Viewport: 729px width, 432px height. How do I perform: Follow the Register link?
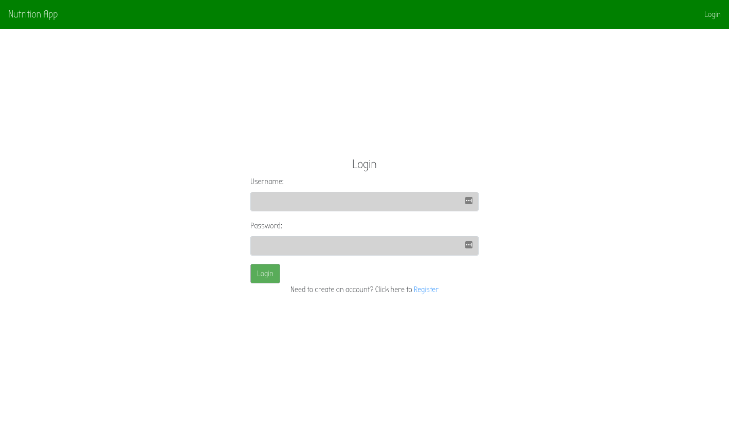click(x=426, y=290)
